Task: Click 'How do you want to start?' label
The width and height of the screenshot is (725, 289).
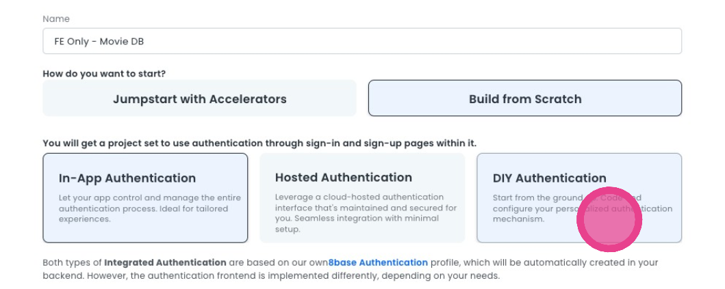Action: coord(104,73)
